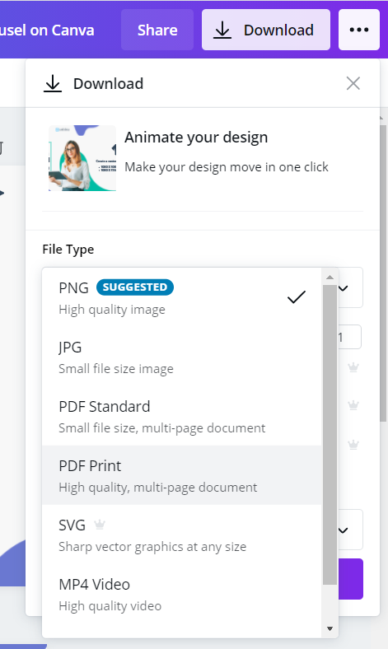The width and height of the screenshot is (388, 649).
Task: Click the lower dropdown chevron above purple button
Action: (x=344, y=530)
